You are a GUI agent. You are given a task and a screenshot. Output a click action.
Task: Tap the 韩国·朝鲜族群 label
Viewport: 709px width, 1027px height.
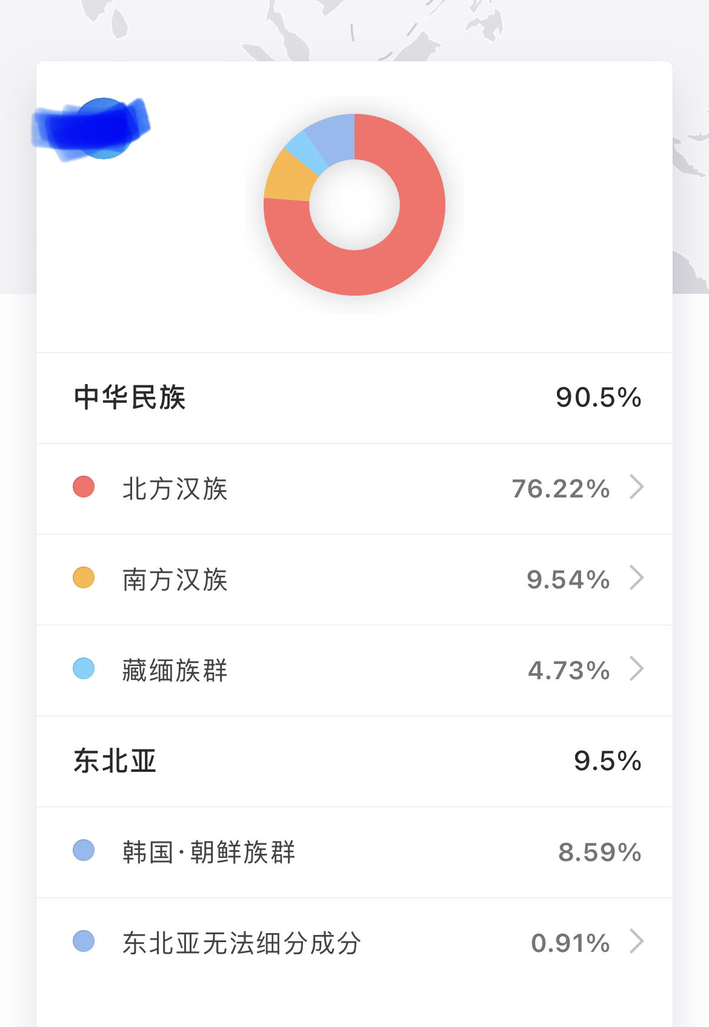coord(208,852)
